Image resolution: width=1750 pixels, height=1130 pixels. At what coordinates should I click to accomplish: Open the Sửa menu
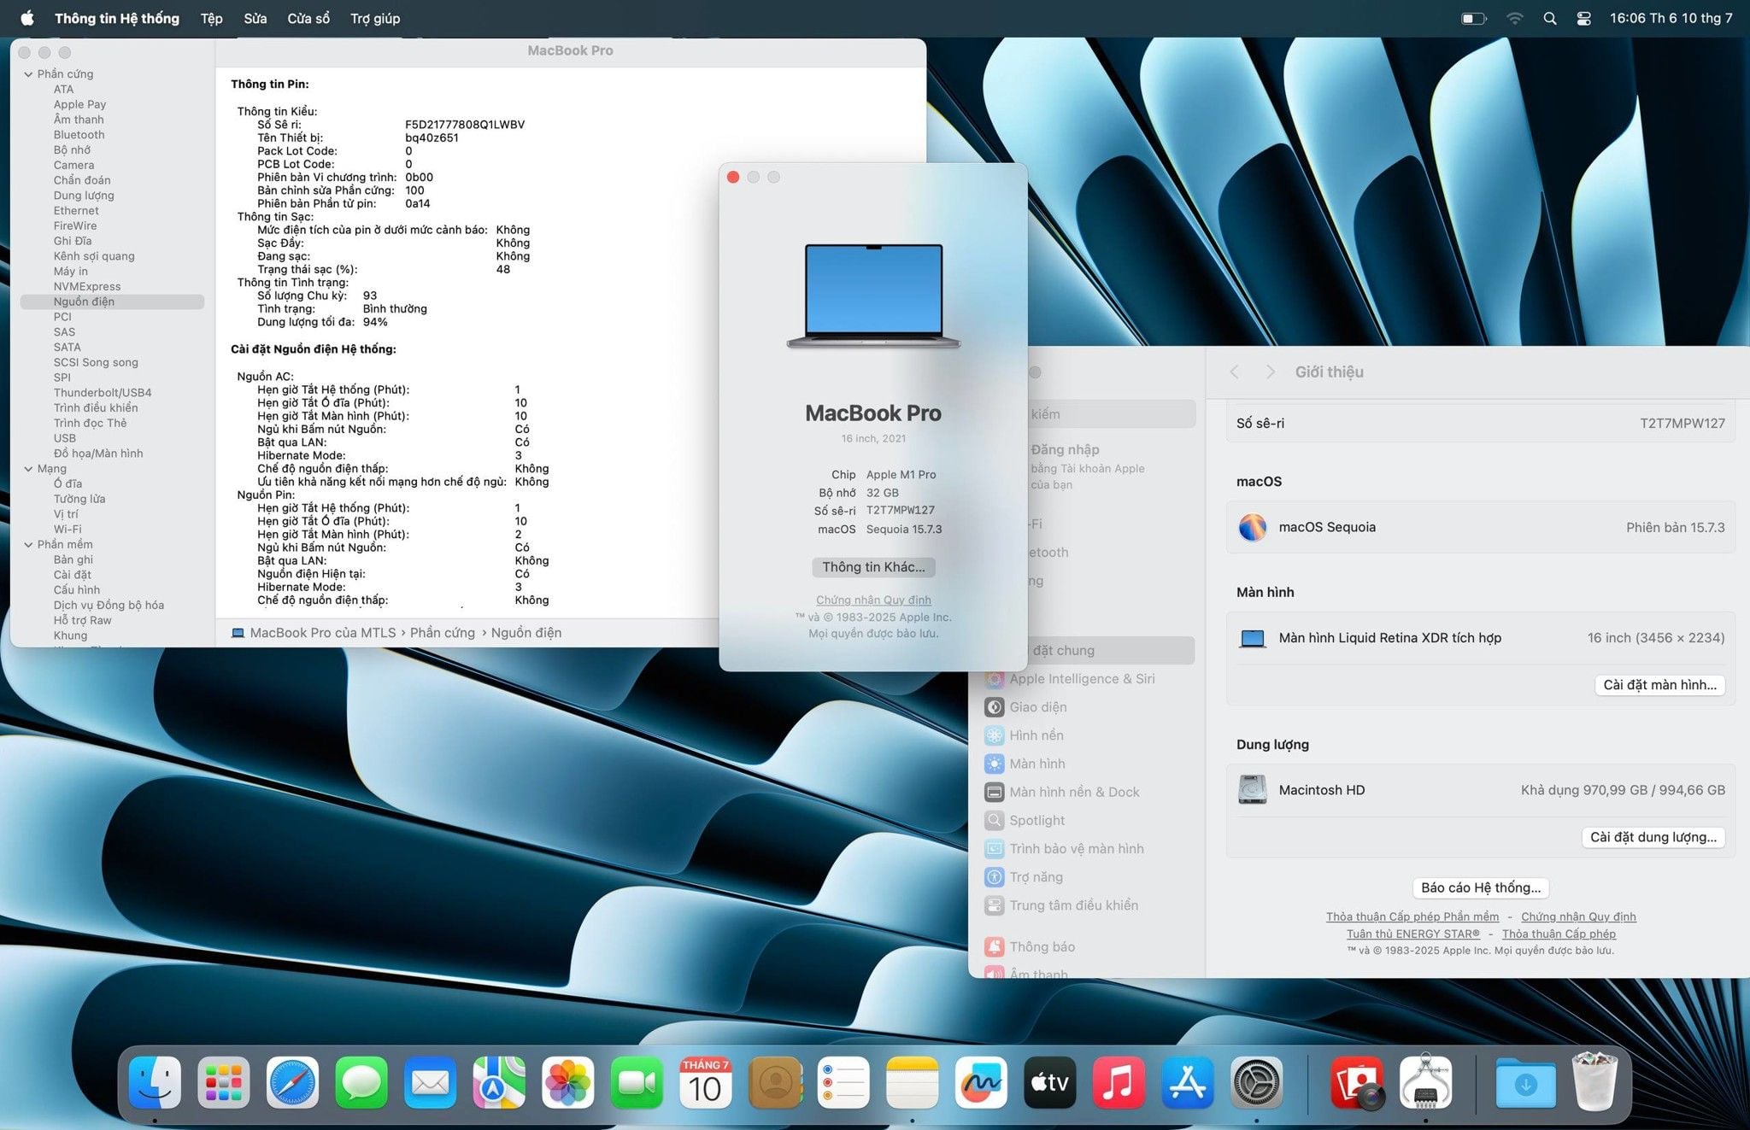[x=255, y=18]
